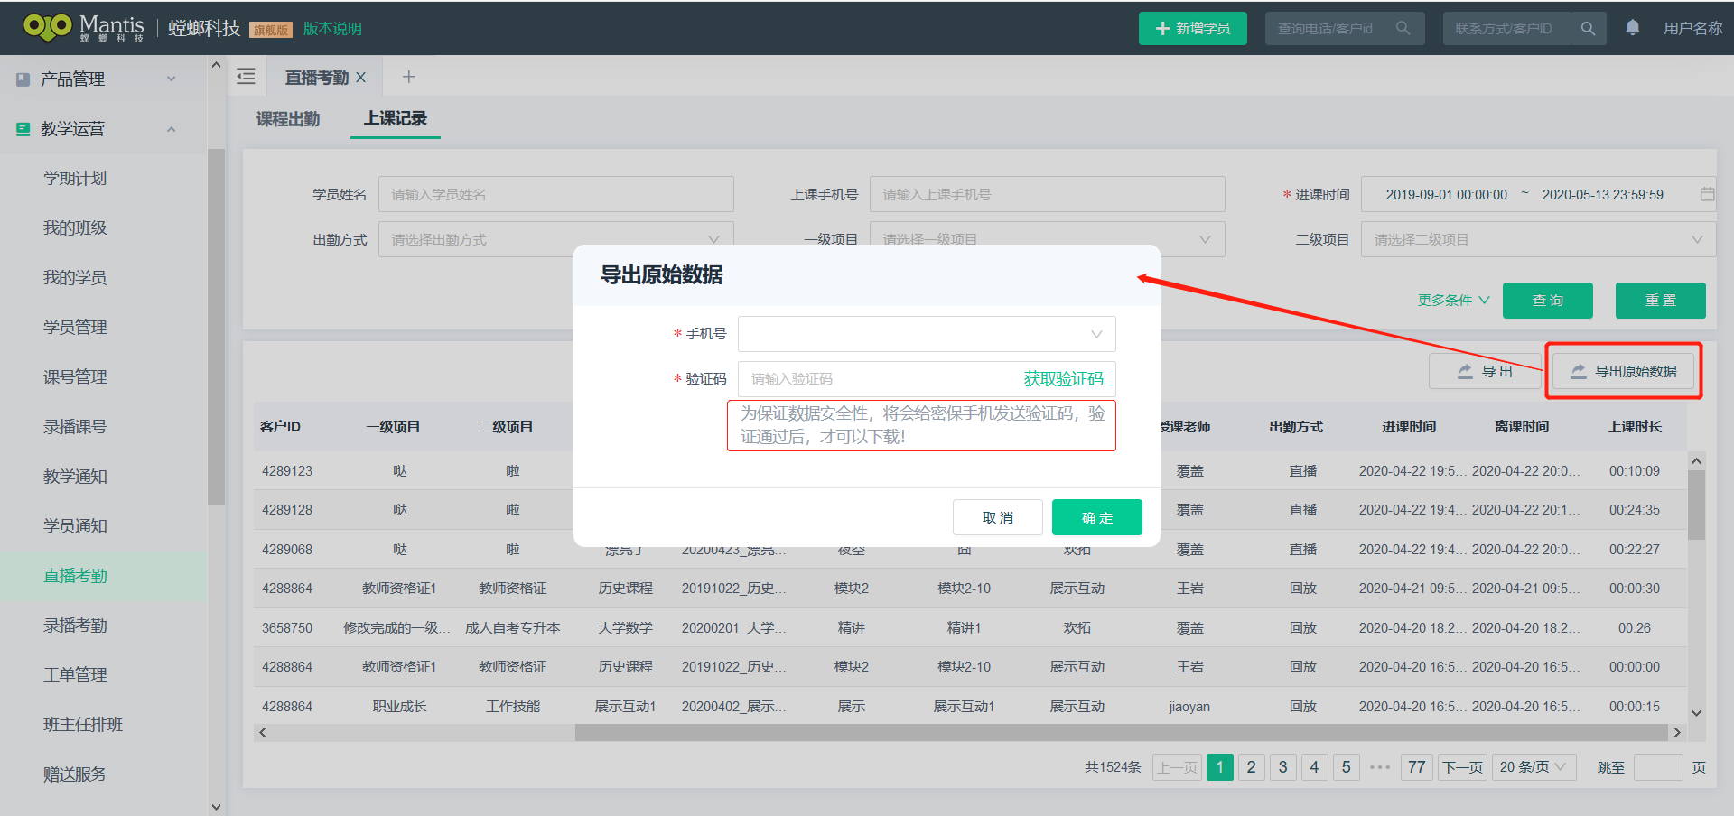The image size is (1734, 816).
Task: Go to page 2
Action: (x=1251, y=767)
